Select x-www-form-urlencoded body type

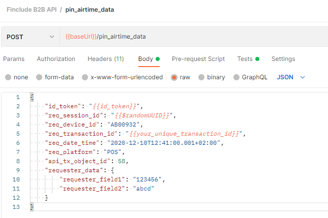tap(123, 77)
